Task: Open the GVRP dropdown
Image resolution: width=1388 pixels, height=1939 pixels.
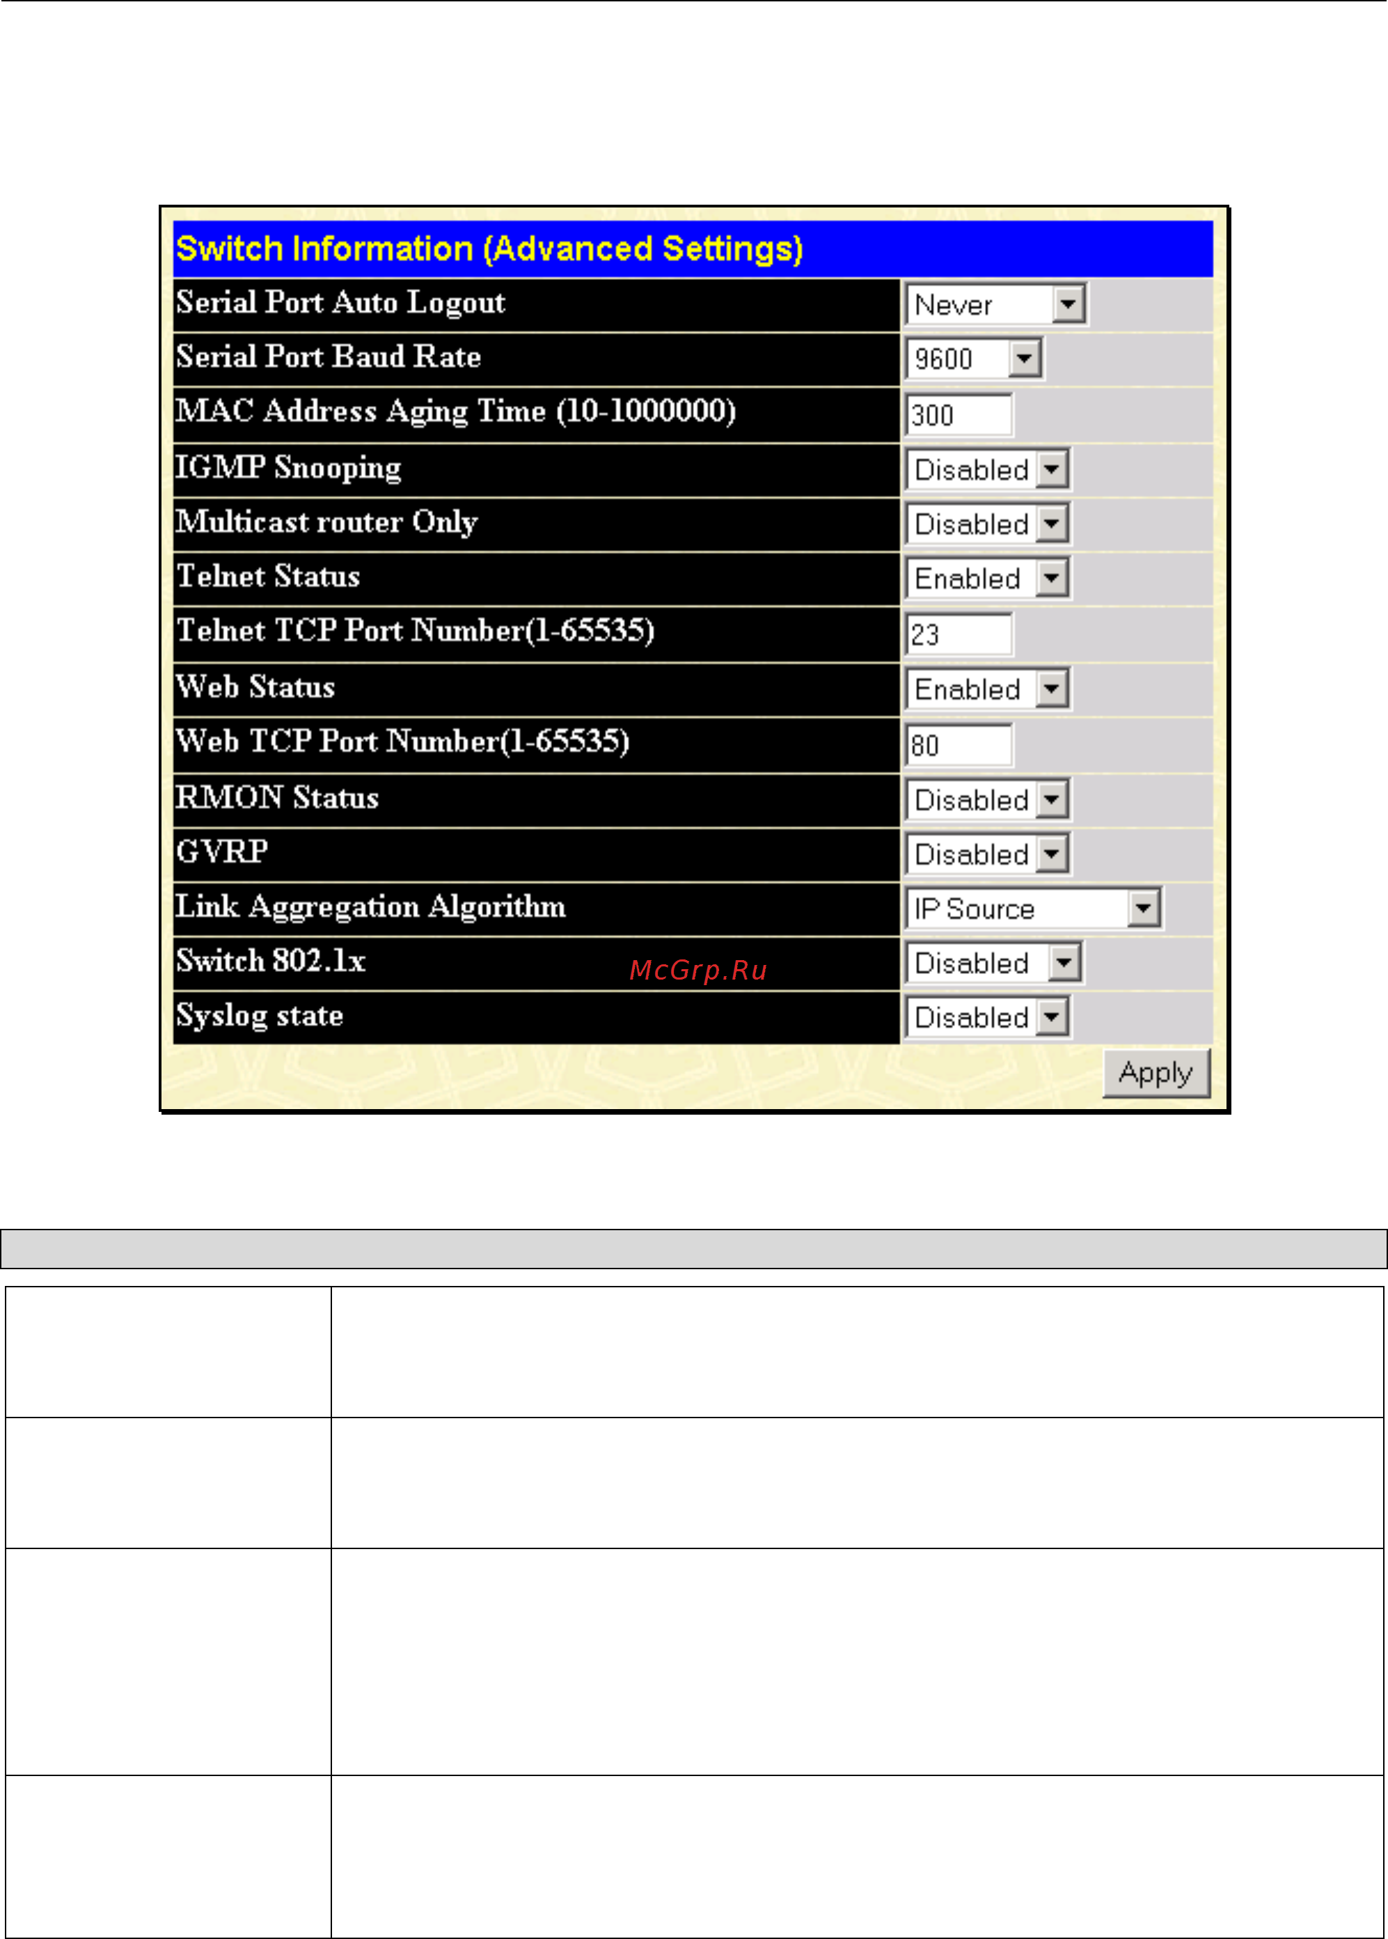Action: click(987, 854)
